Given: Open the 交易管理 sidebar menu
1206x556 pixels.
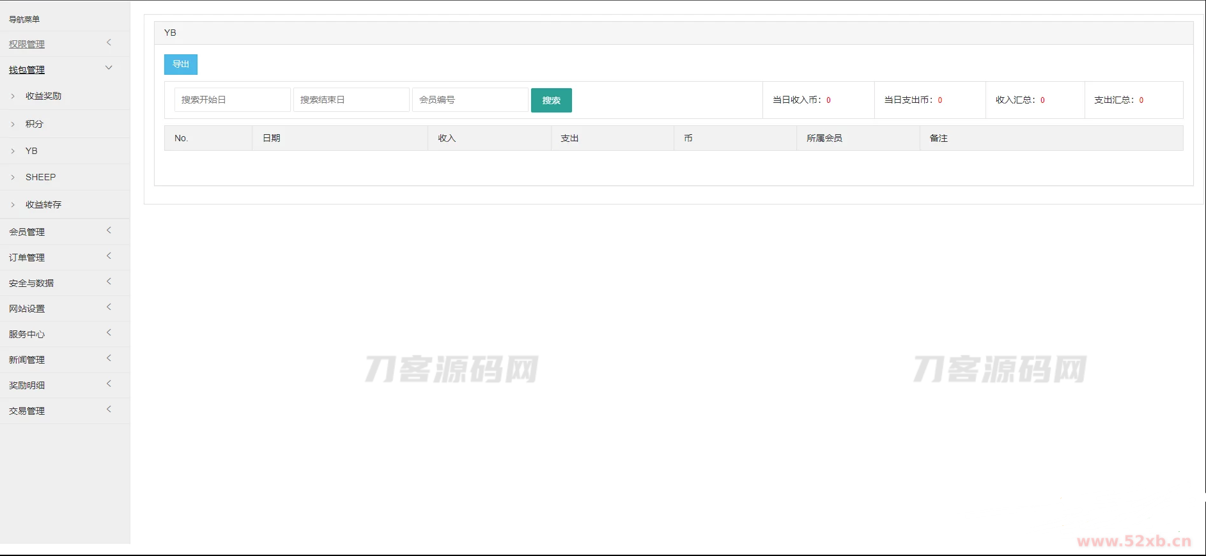Looking at the screenshot, I should click(x=27, y=411).
